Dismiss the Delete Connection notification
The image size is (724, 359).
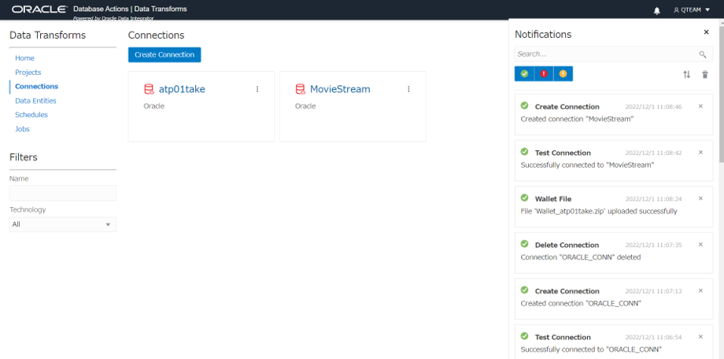click(700, 244)
